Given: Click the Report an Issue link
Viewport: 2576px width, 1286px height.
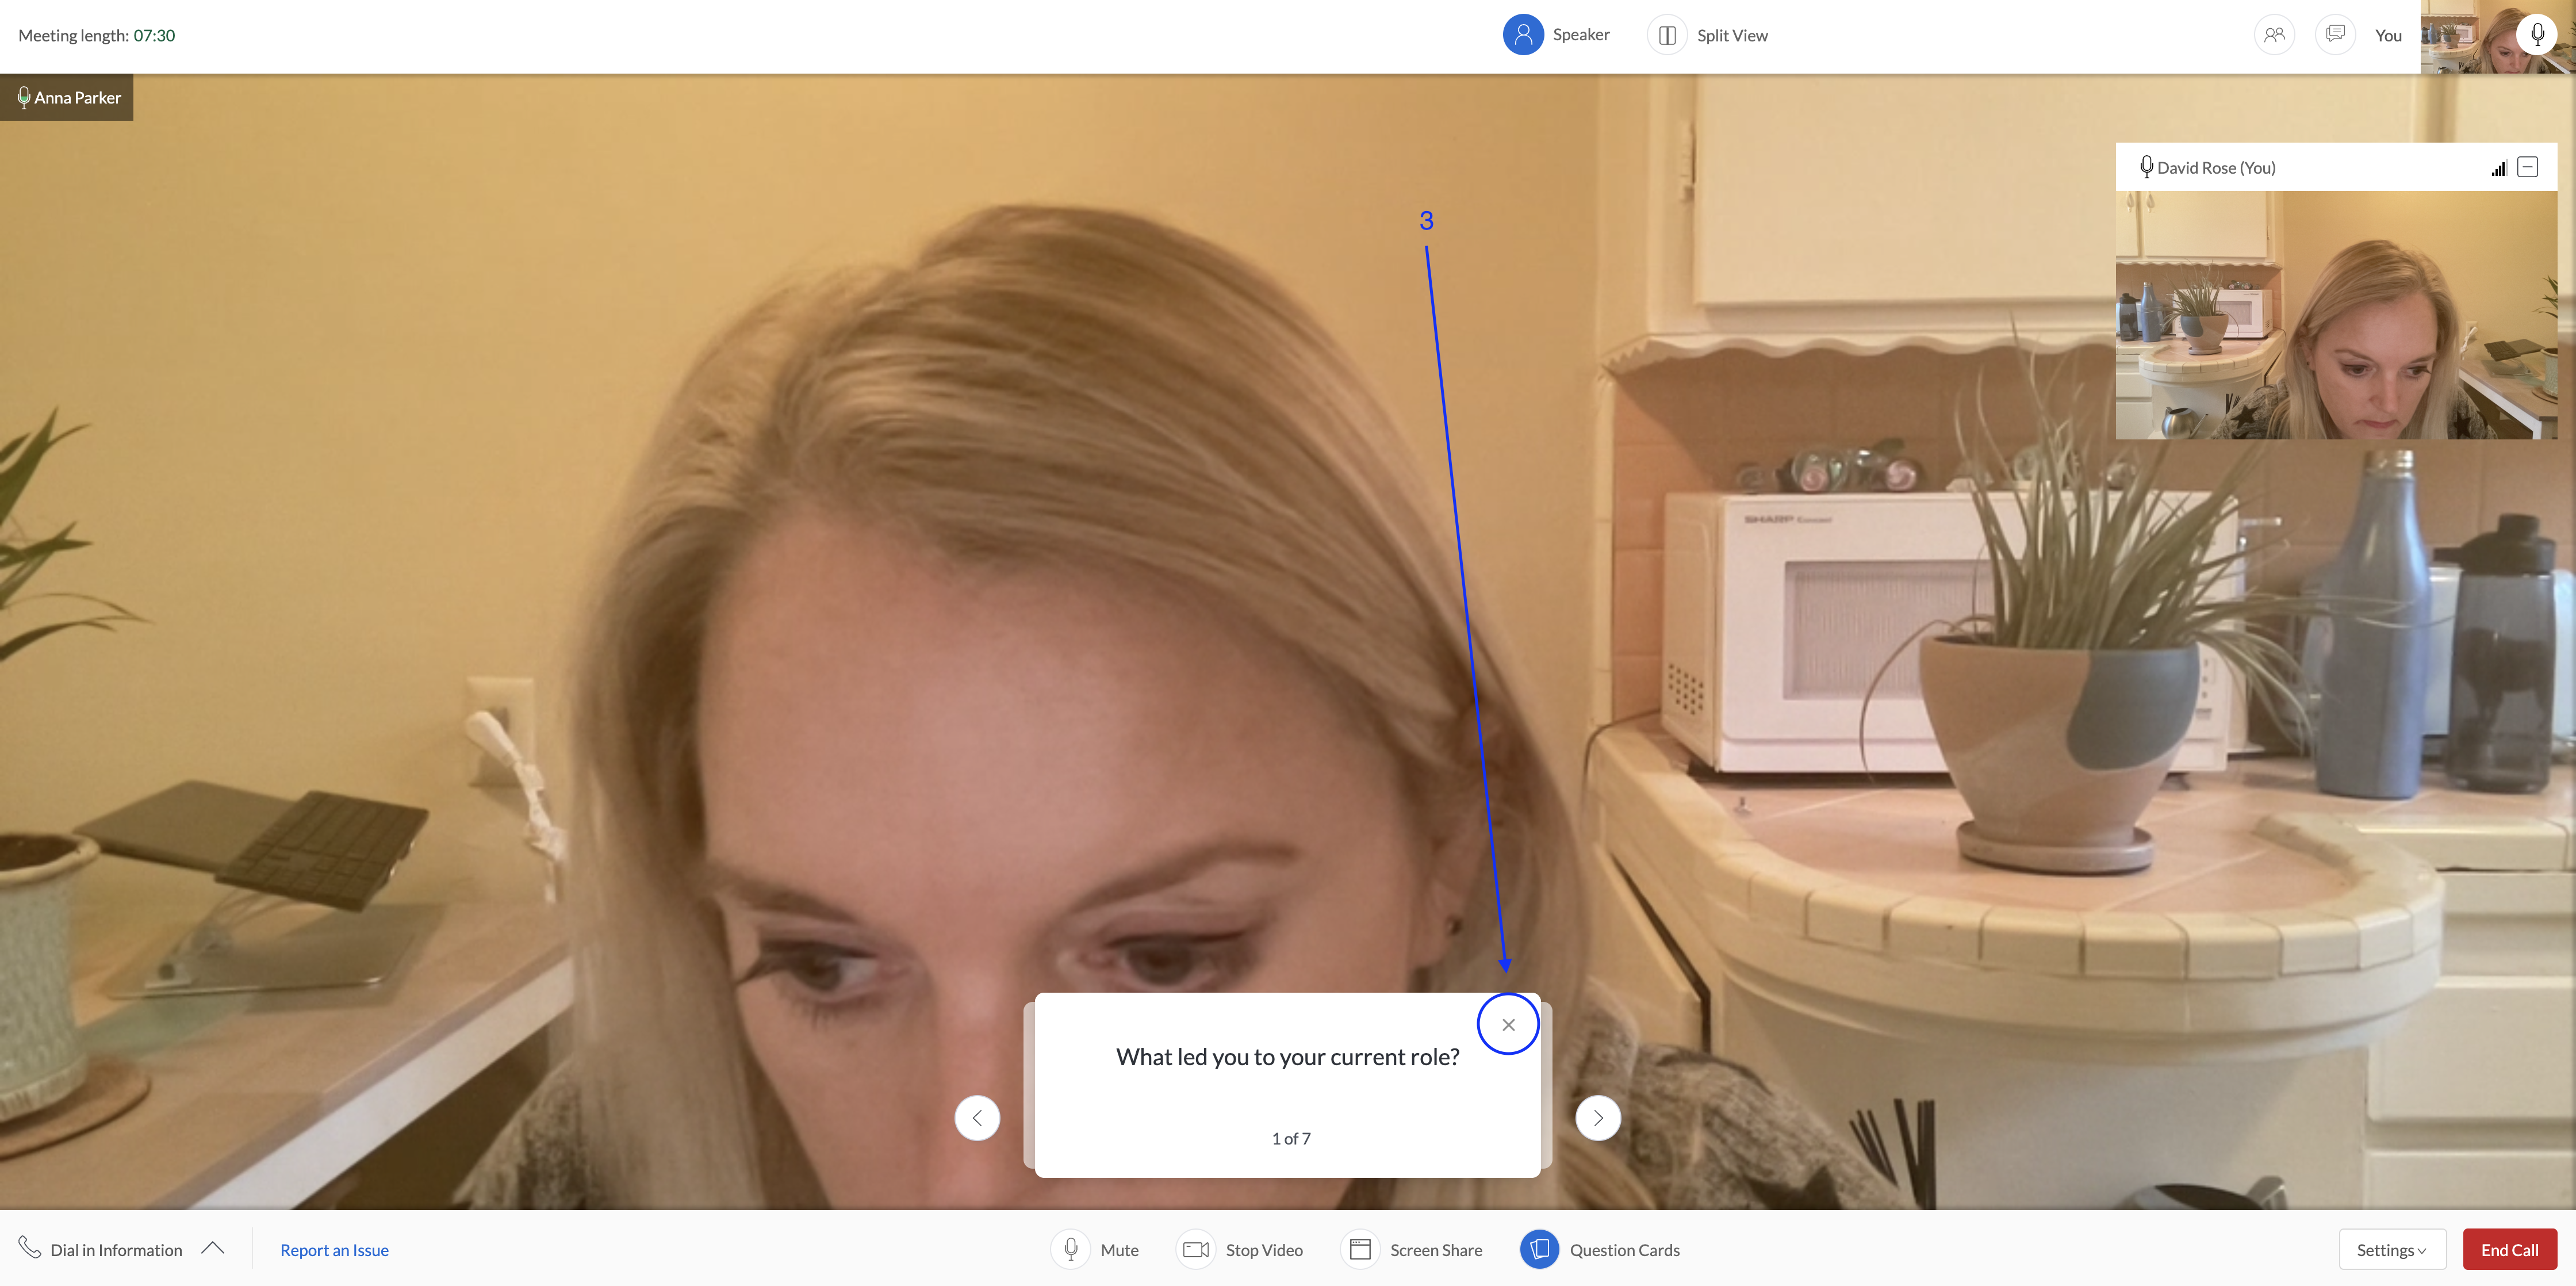Looking at the screenshot, I should click(334, 1250).
